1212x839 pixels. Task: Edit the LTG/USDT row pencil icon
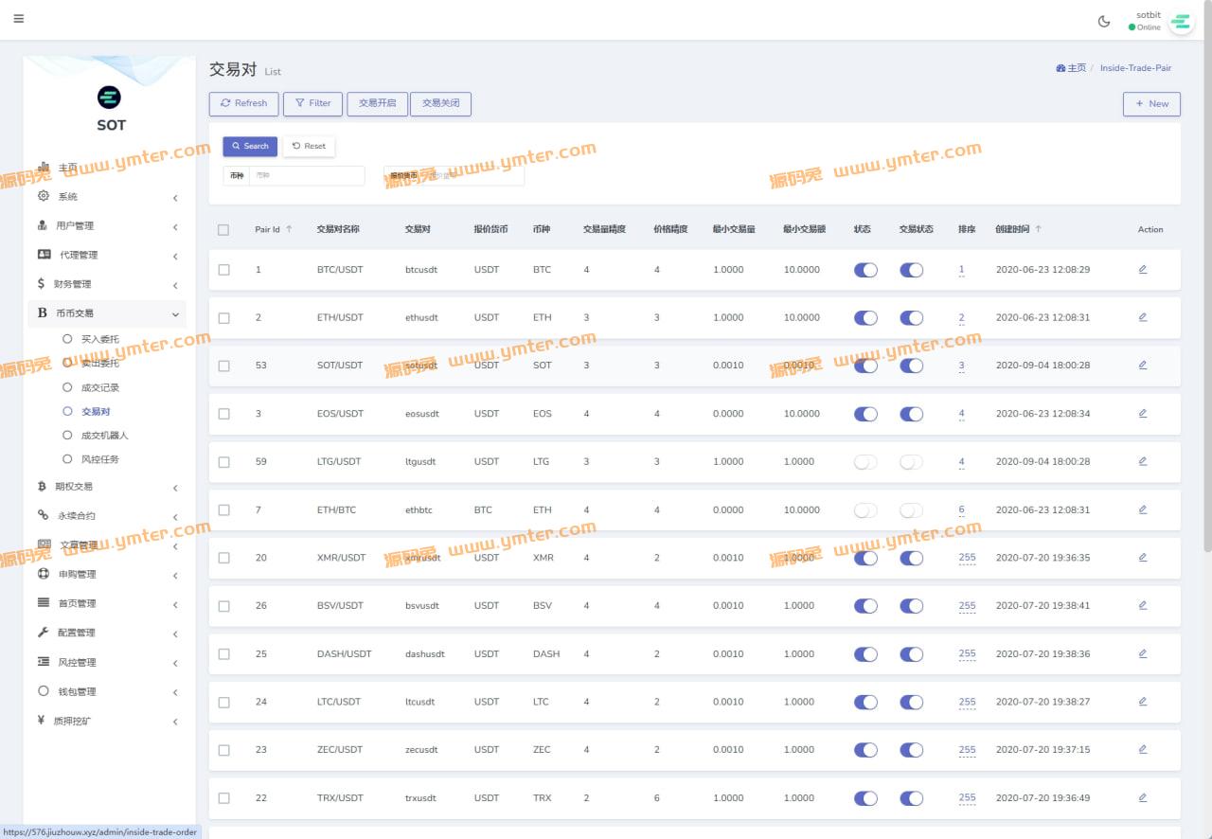(x=1143, y=461)
